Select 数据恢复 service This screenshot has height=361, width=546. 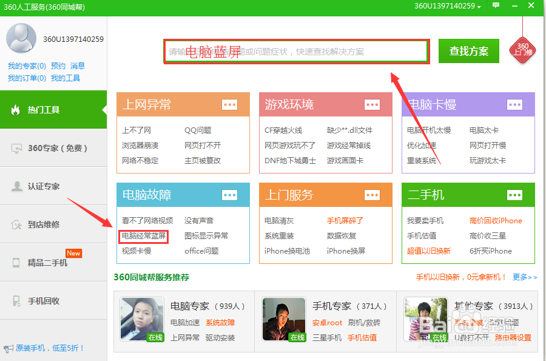341,236
